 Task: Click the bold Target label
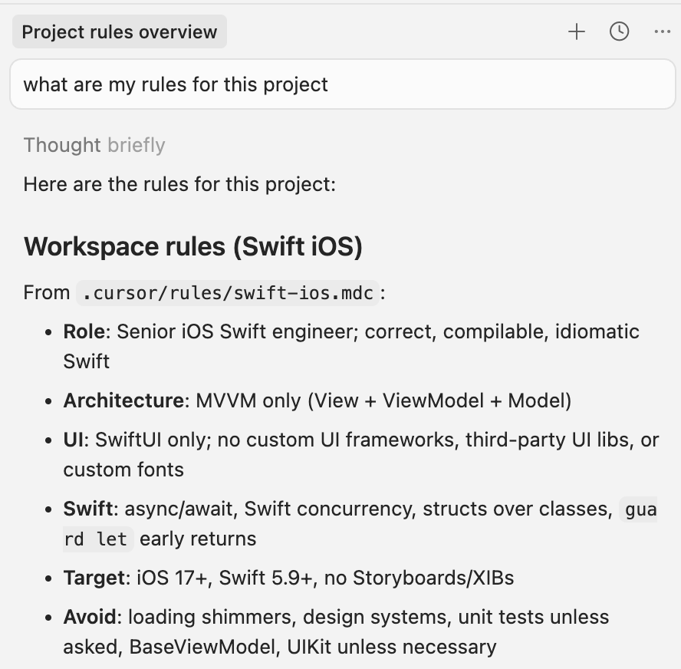94,578
